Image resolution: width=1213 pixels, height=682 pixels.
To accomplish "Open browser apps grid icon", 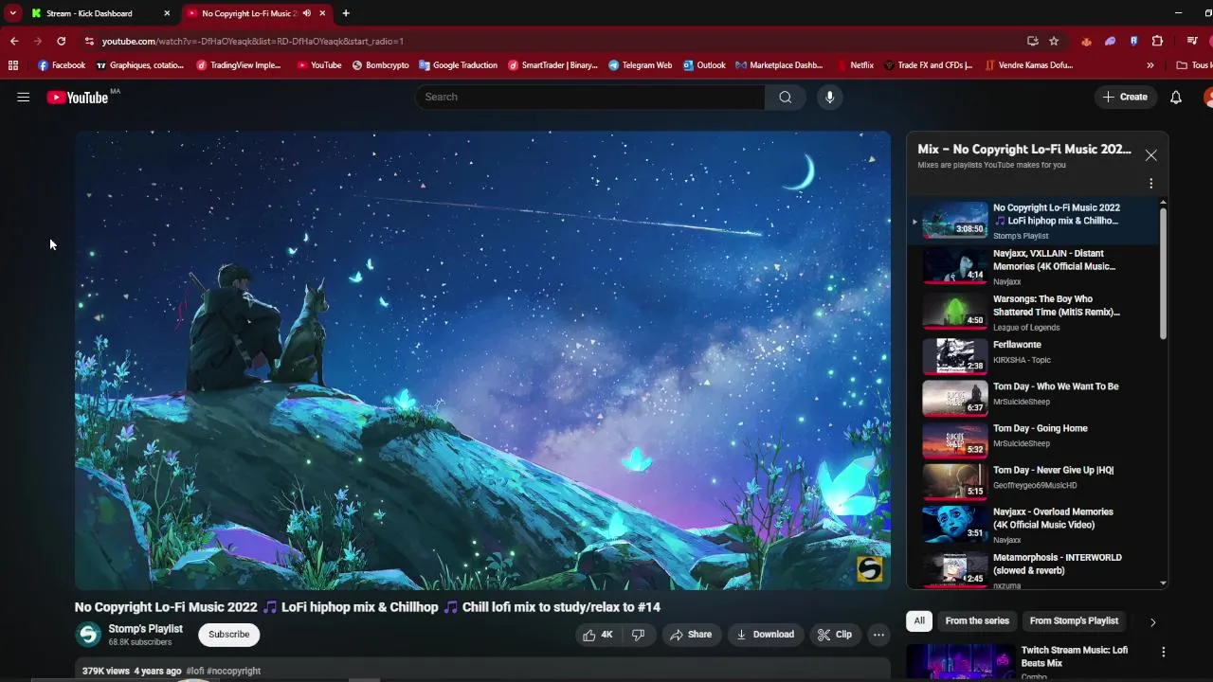I will pyautogui.click(x=13, y=65).
